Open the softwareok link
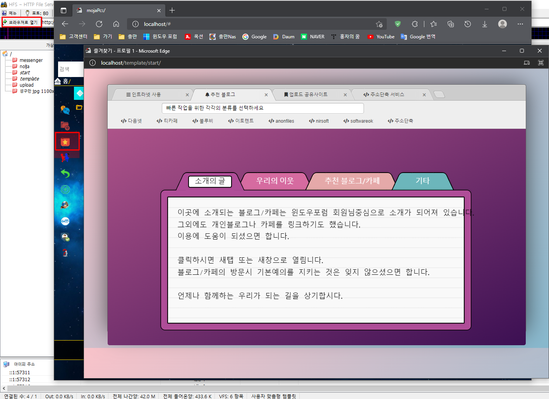Viewport: 549px width, 399px height. point(358,121)
